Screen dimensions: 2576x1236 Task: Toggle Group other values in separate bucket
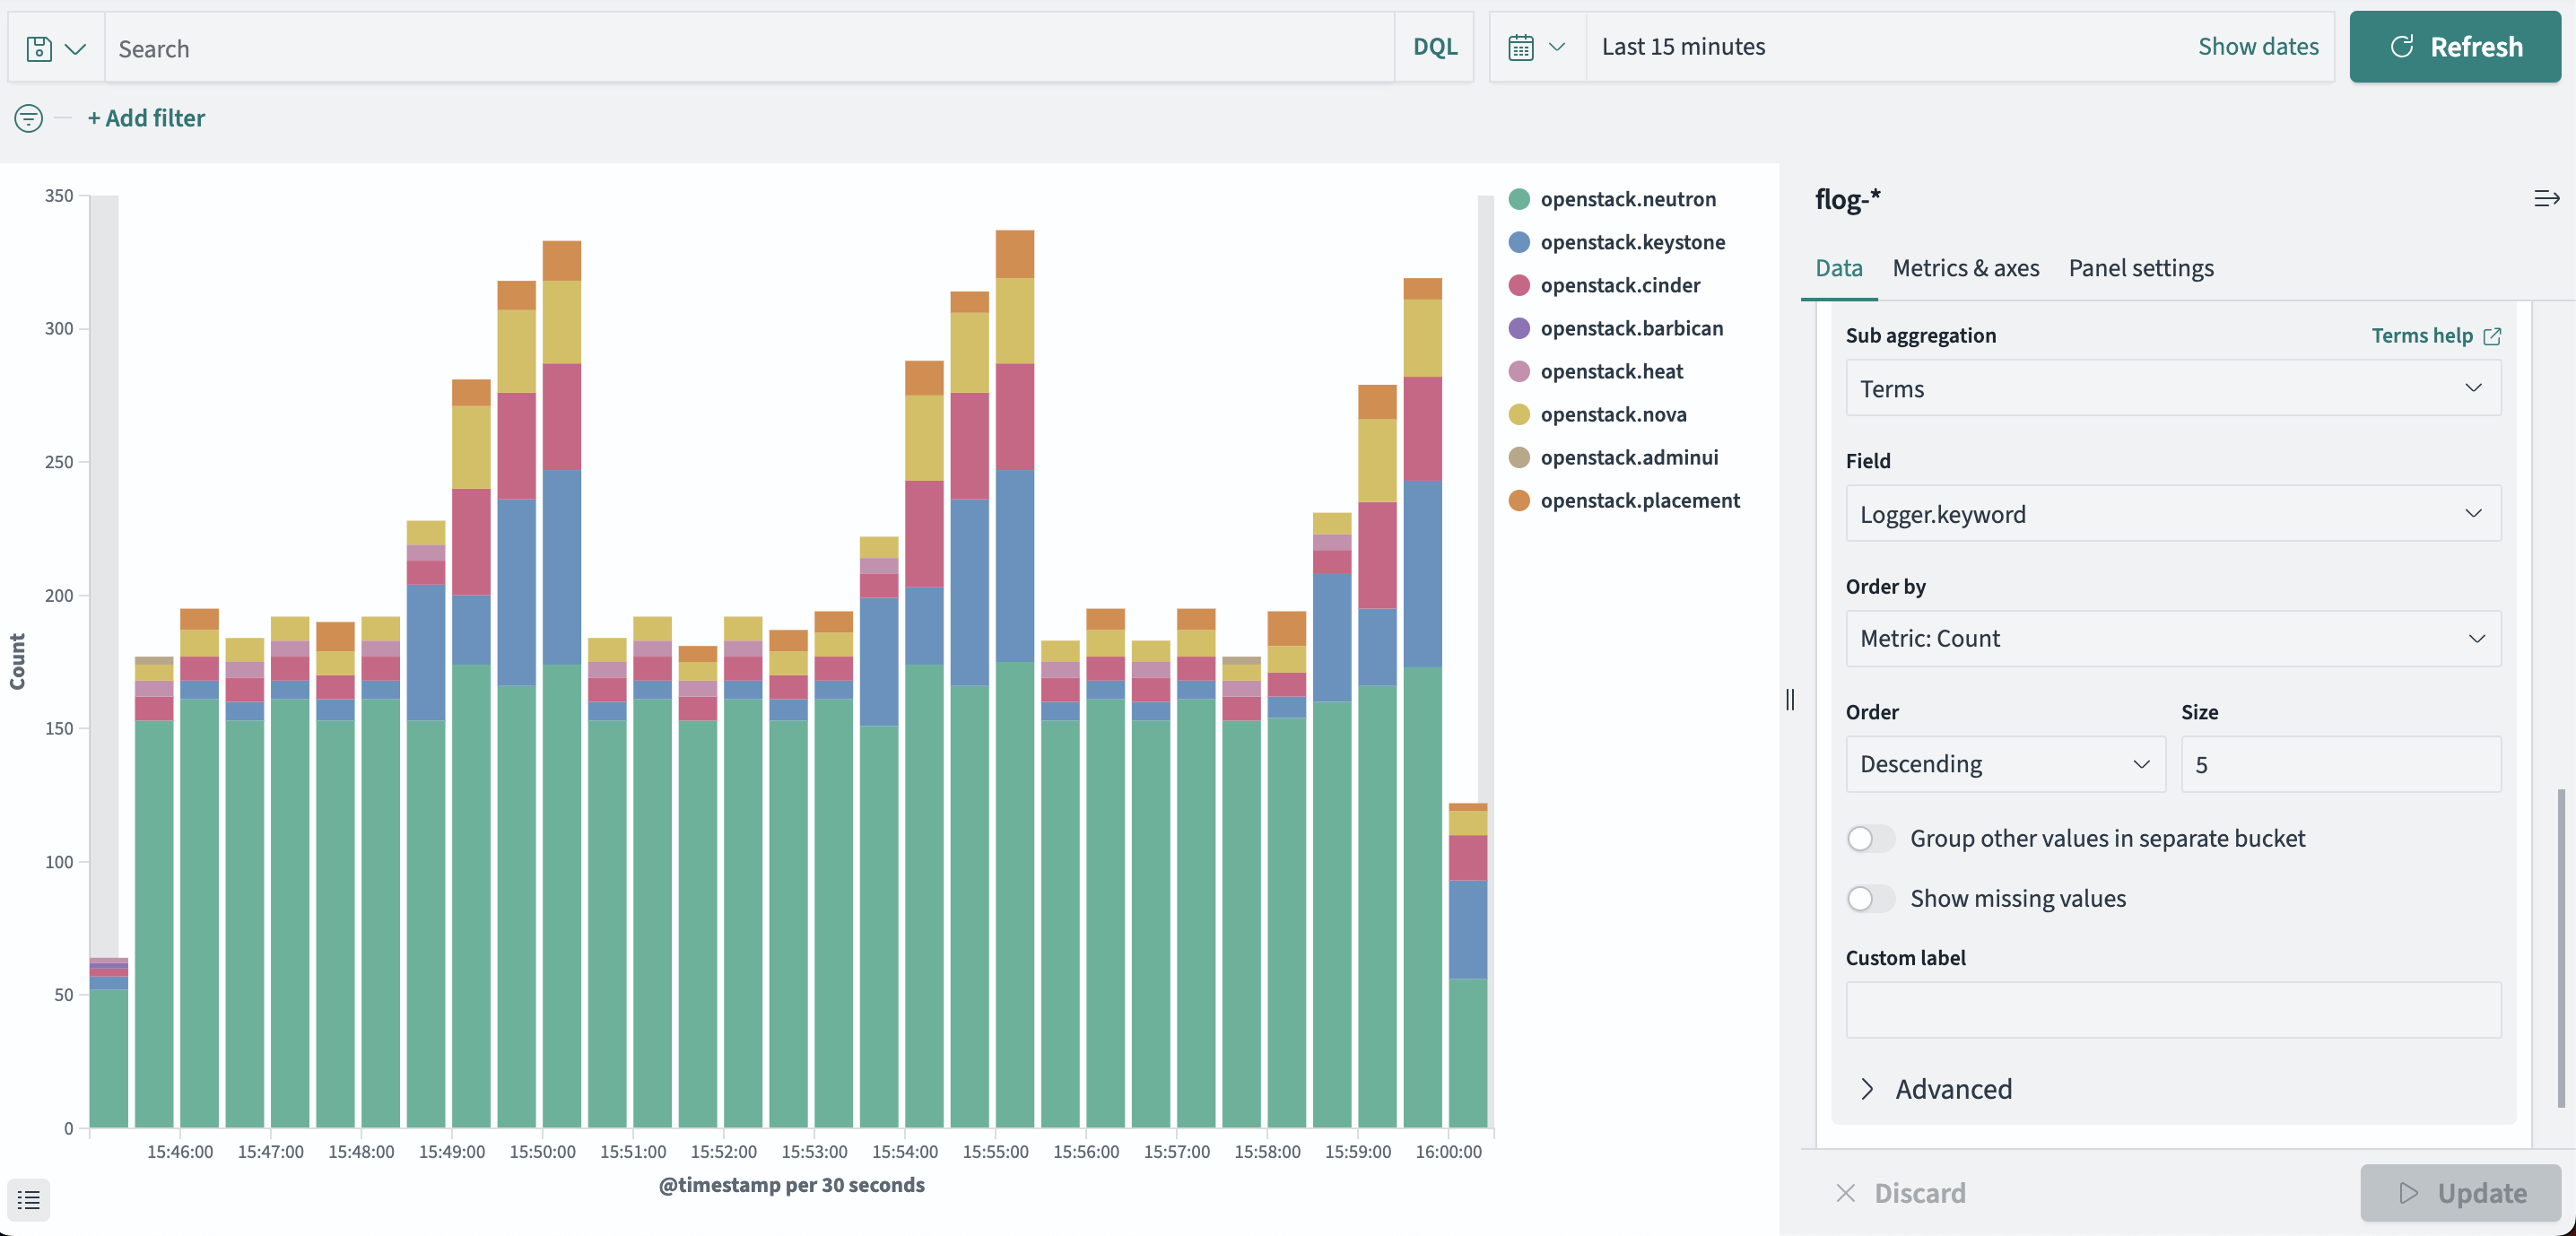[1870, 838]
